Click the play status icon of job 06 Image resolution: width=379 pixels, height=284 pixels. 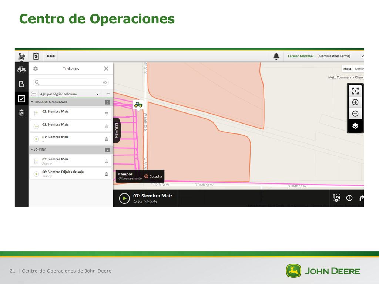point(36,174)
